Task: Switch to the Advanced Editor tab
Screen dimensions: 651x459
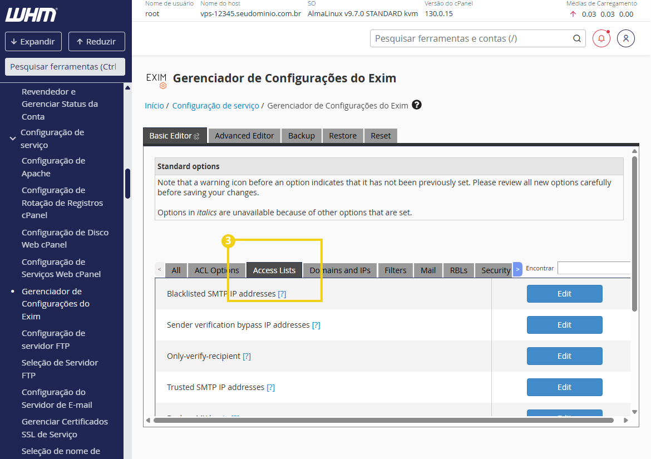Action: pyautogui.click(x=244, y=135)
